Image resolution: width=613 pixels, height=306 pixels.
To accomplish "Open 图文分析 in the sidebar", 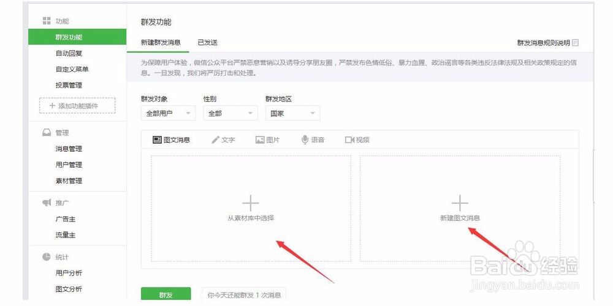I will (x=69, y=289).
